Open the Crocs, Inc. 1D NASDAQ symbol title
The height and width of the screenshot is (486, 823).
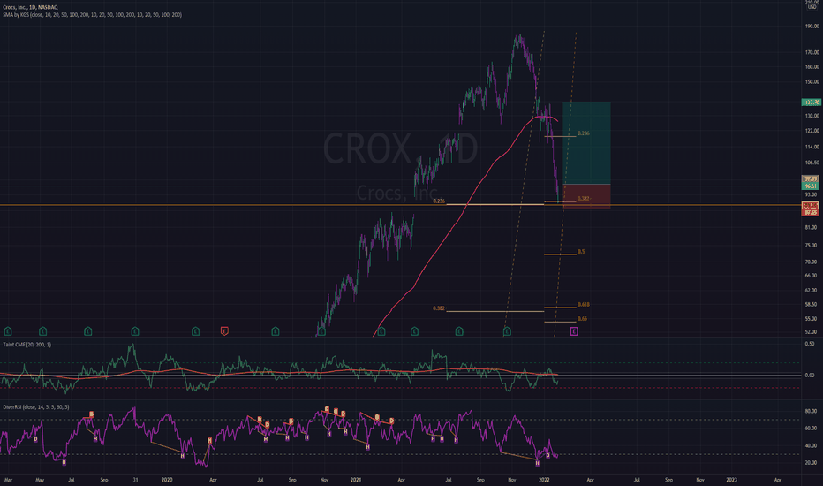(x=30, y=7)
